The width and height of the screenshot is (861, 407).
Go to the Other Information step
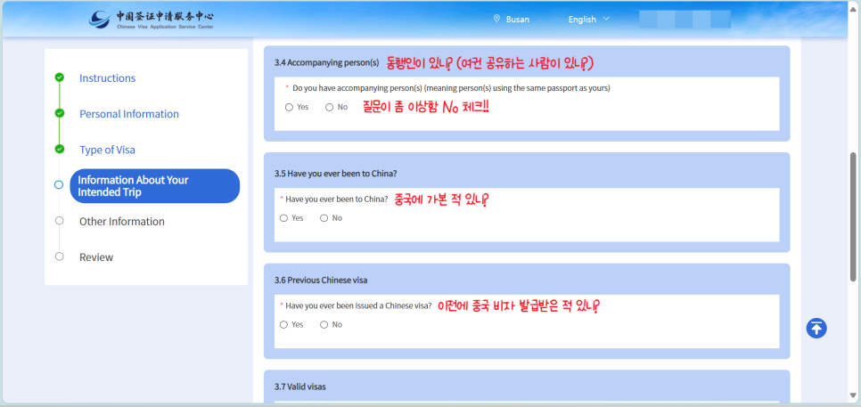tap(122, 222)
